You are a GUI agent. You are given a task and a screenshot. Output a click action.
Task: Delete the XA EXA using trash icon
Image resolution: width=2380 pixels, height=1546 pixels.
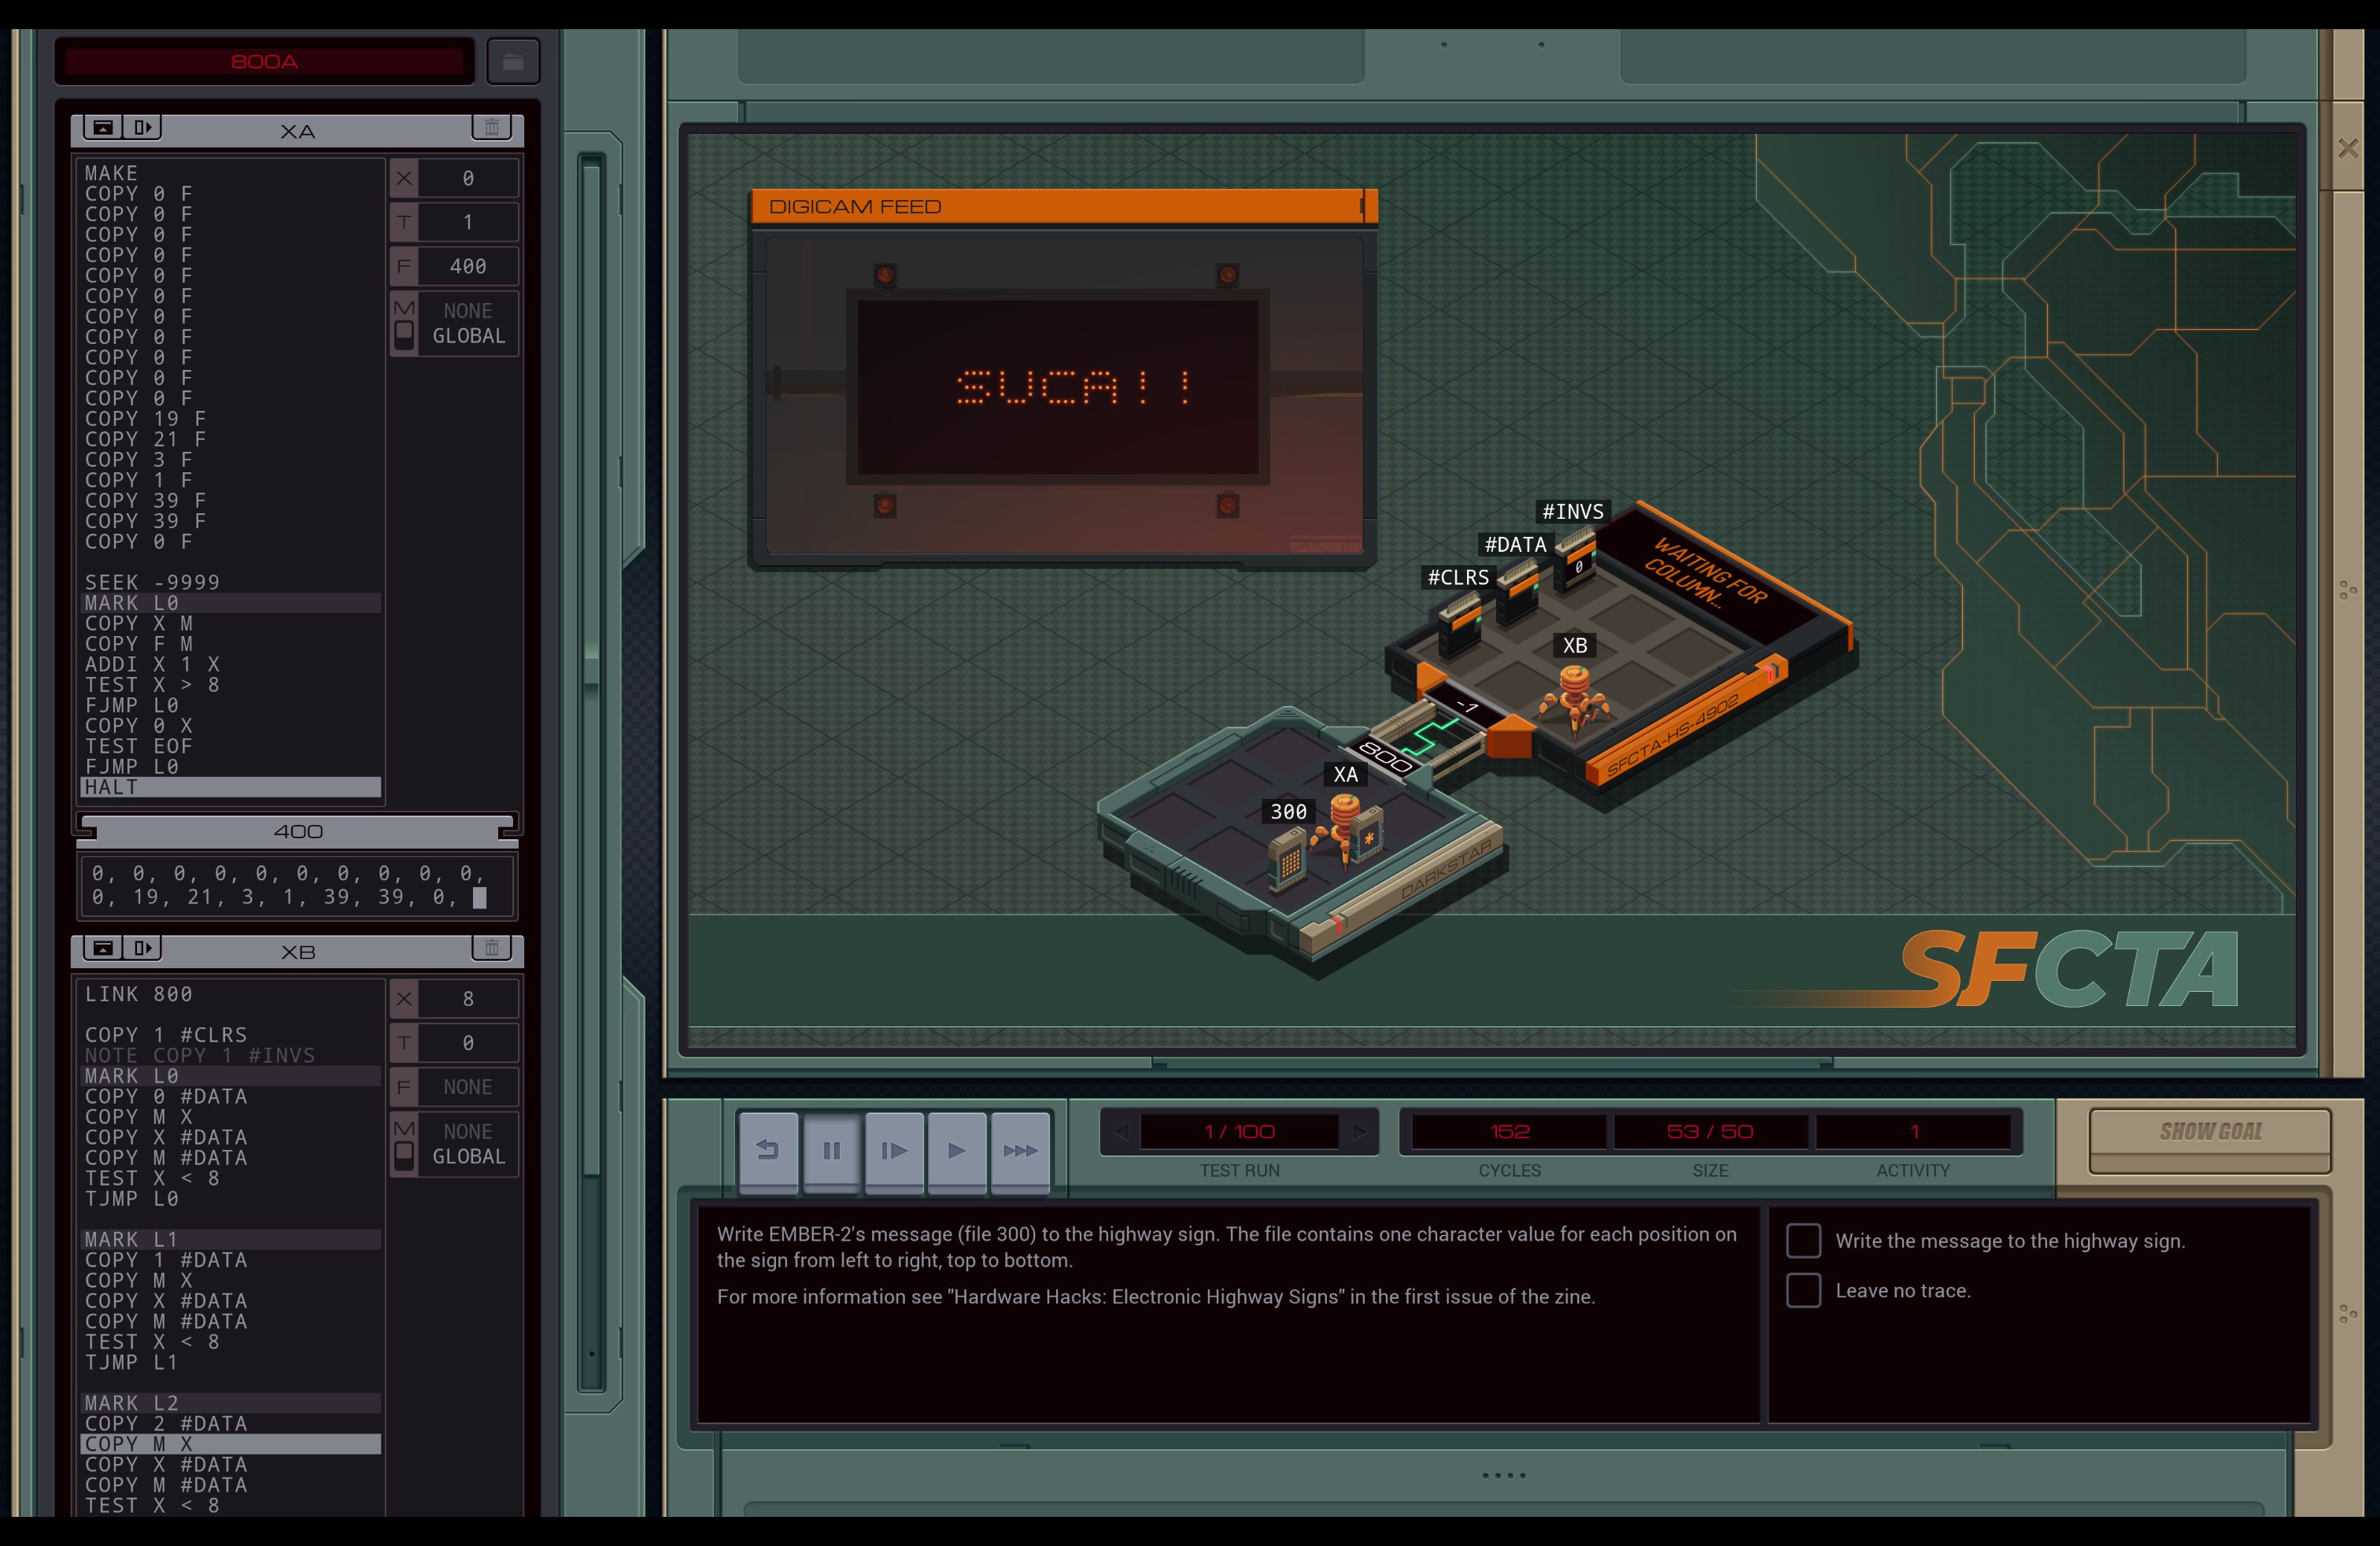[x=491, y=127]
